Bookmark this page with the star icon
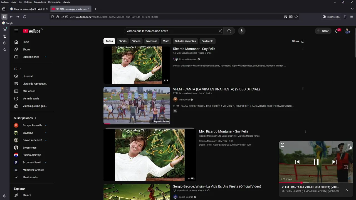356x200 pixels. 296,17
